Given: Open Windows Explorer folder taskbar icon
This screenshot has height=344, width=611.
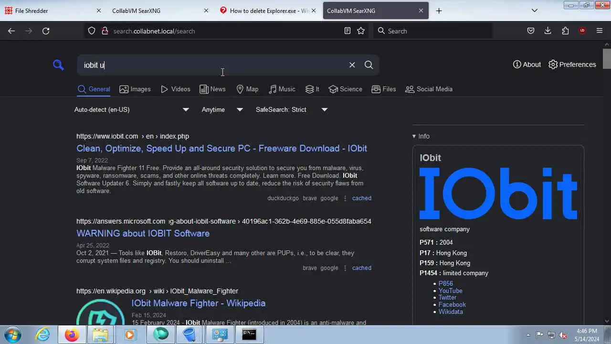Looking at the screenshot, I should pyautogui.click(x=100, y=334).
